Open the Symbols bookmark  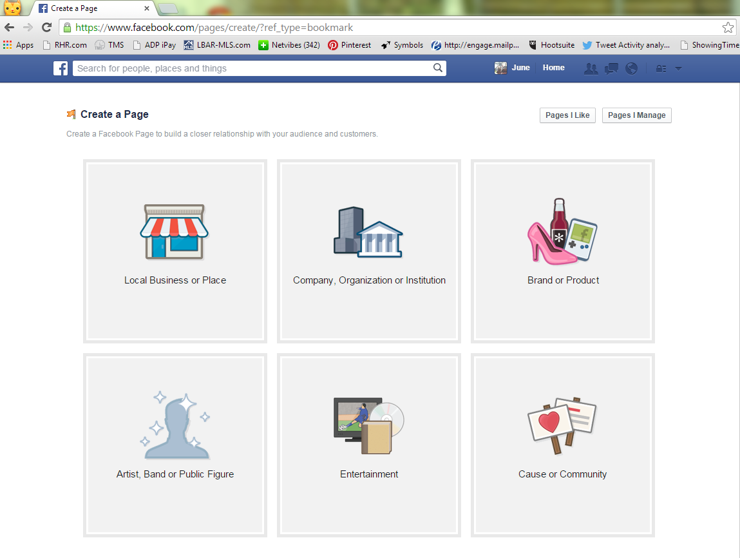click(402, 45)
